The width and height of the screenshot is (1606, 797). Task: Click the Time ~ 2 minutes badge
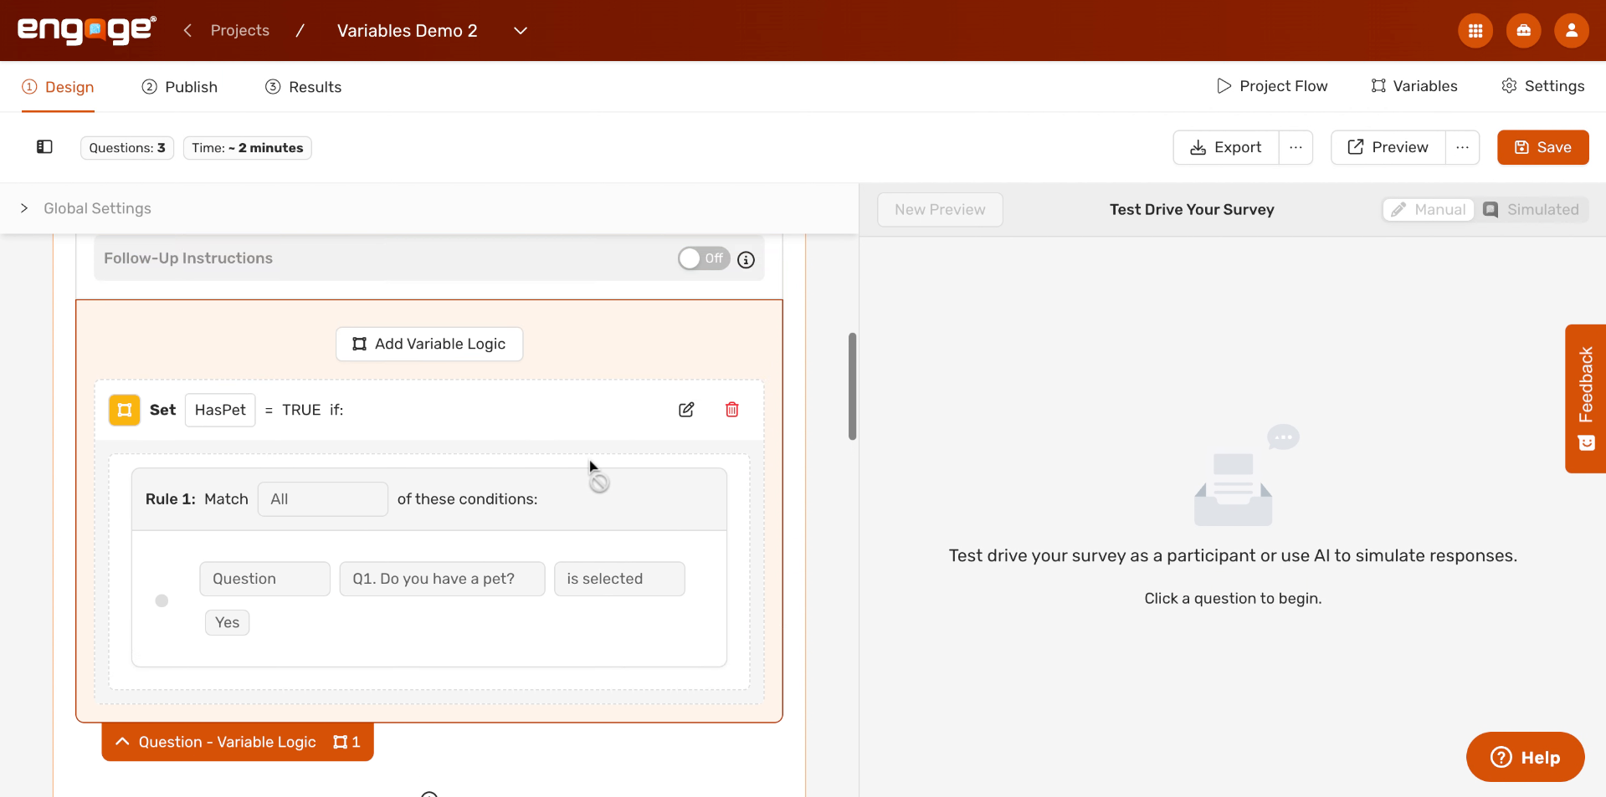pos(248,148)
